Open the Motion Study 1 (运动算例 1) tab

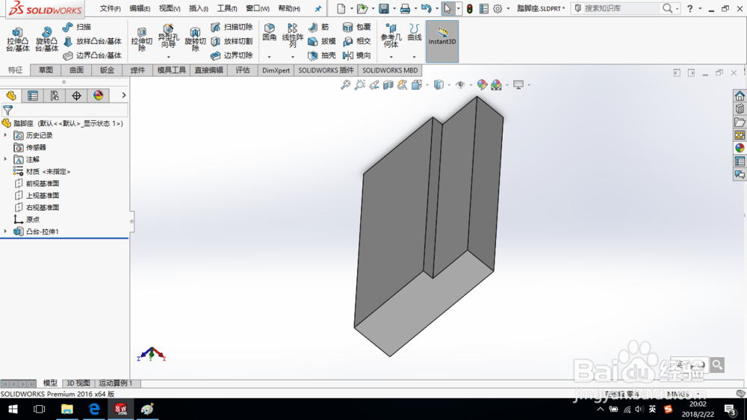[x=116, y=383]
